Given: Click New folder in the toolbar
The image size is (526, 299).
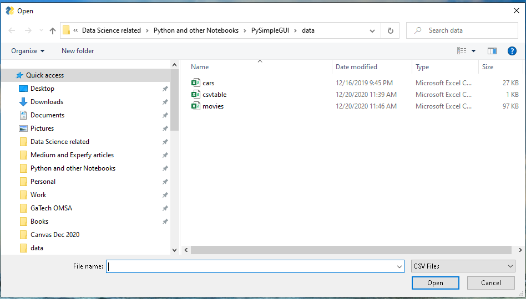Looking at the screenshot, I should click(78, 51).
